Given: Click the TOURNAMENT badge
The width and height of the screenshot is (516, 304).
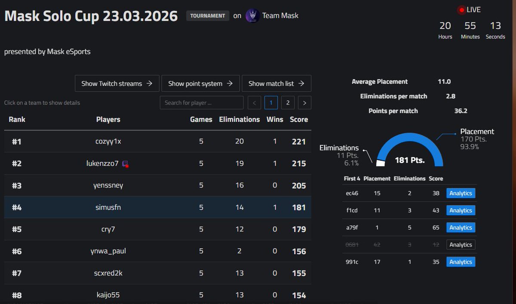Looking at the screenshot, I should coord(208,15).
